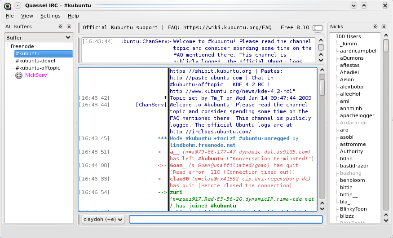
Task: Click scroll up arrow of Nicks list
Action: (386, 35)
